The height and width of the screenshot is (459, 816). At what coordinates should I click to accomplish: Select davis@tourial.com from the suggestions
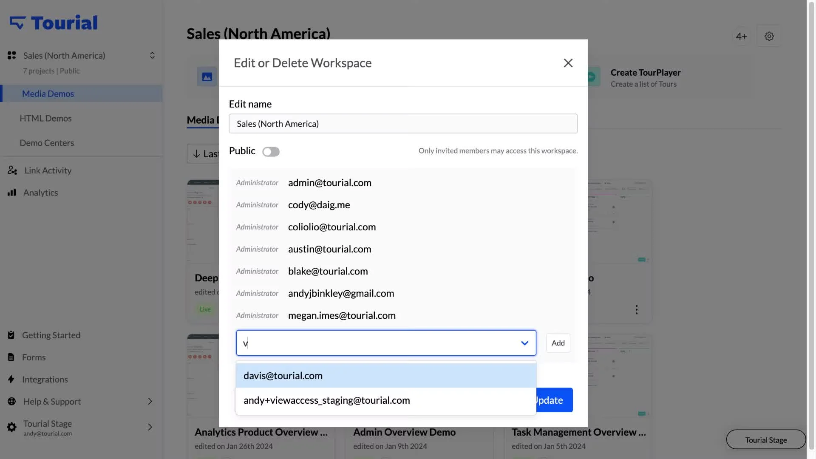[x=386, y=376]
